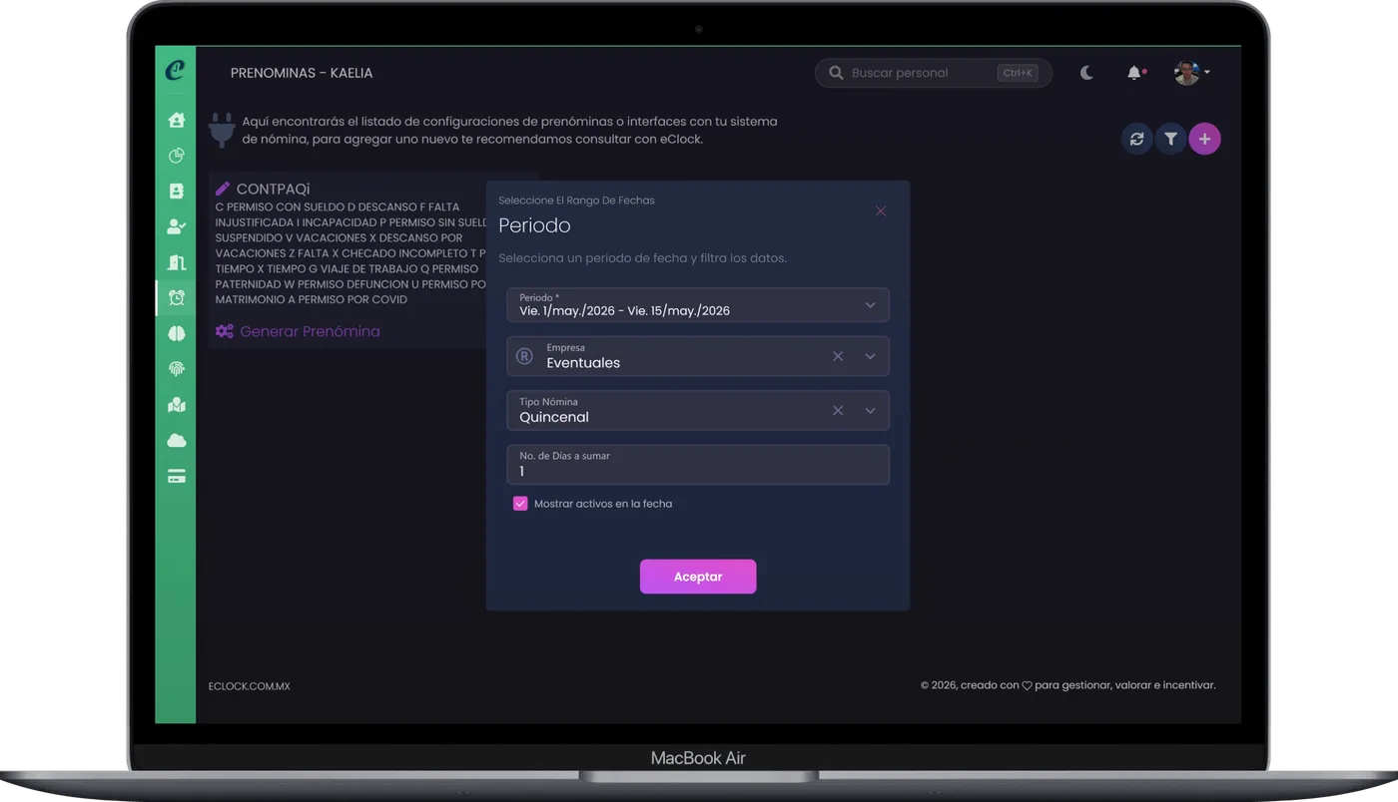Open the fingerprint sidebar icon

177,369
